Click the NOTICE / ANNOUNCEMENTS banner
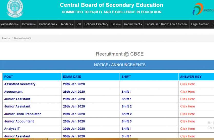Viewport: 214px width, 140px height. click(x=107, y=65)
